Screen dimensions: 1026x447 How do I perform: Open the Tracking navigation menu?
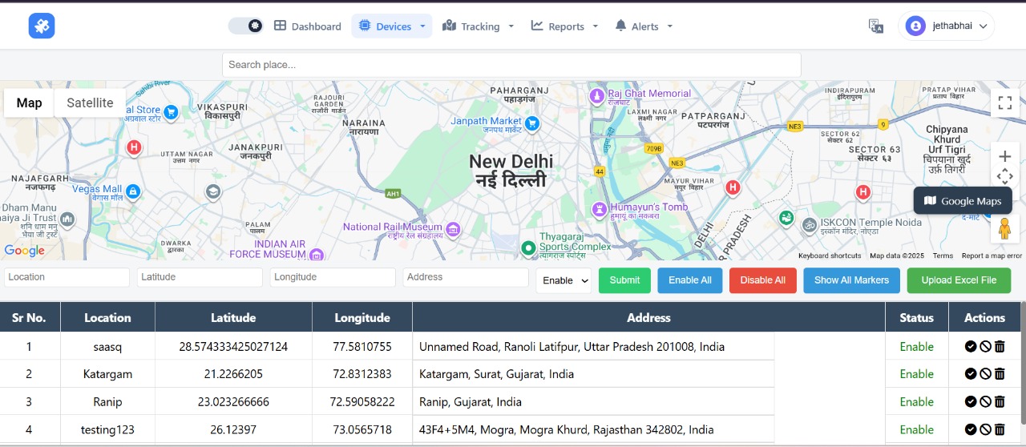(x=479, y=26)
